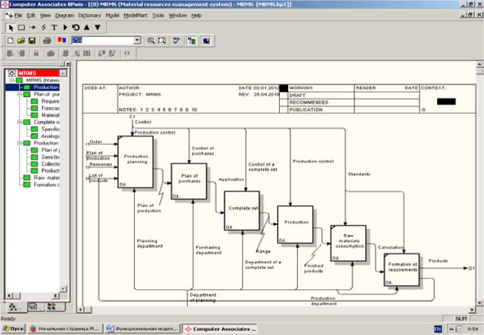The width and height of the screenshot is (484, 335).
Task: Toggle the Model Explorer panel icon
Action: 192,41
